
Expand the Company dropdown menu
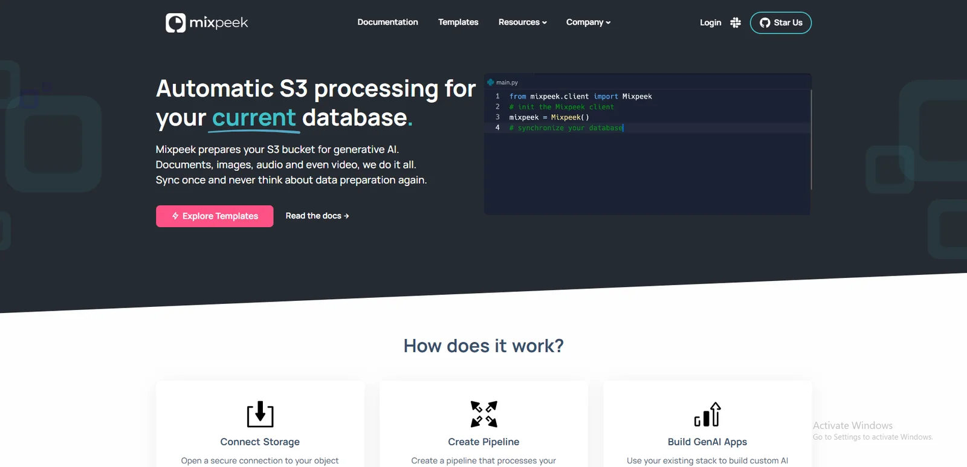[587, 22]
